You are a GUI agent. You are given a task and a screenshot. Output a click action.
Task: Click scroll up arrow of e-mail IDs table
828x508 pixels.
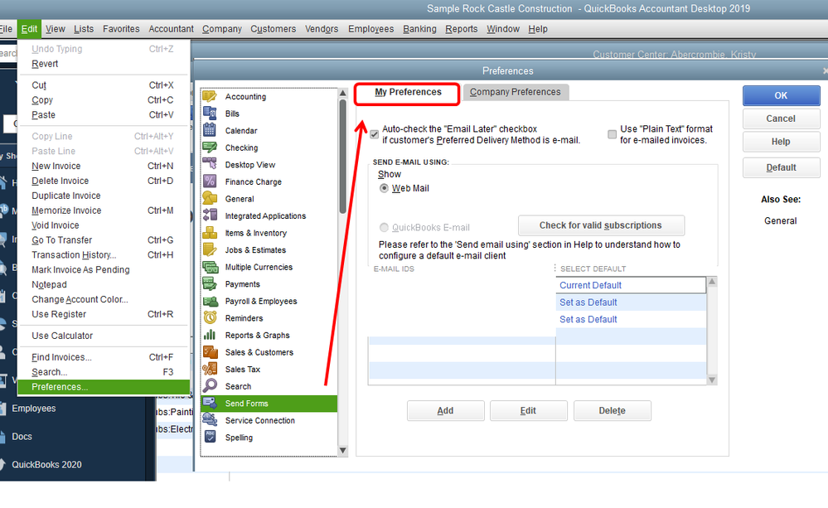(712, 282)
